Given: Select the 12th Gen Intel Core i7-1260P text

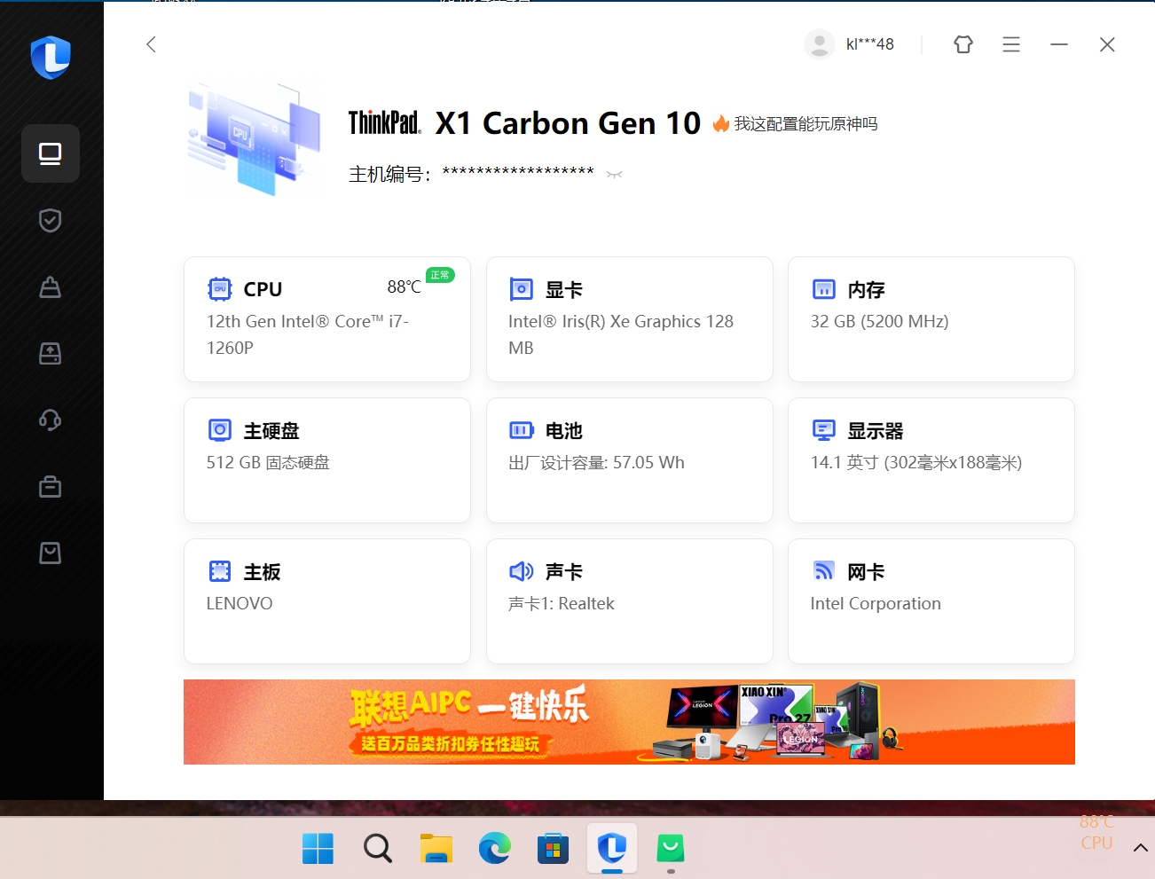Looking at the screenshot, I should point(308,334).
